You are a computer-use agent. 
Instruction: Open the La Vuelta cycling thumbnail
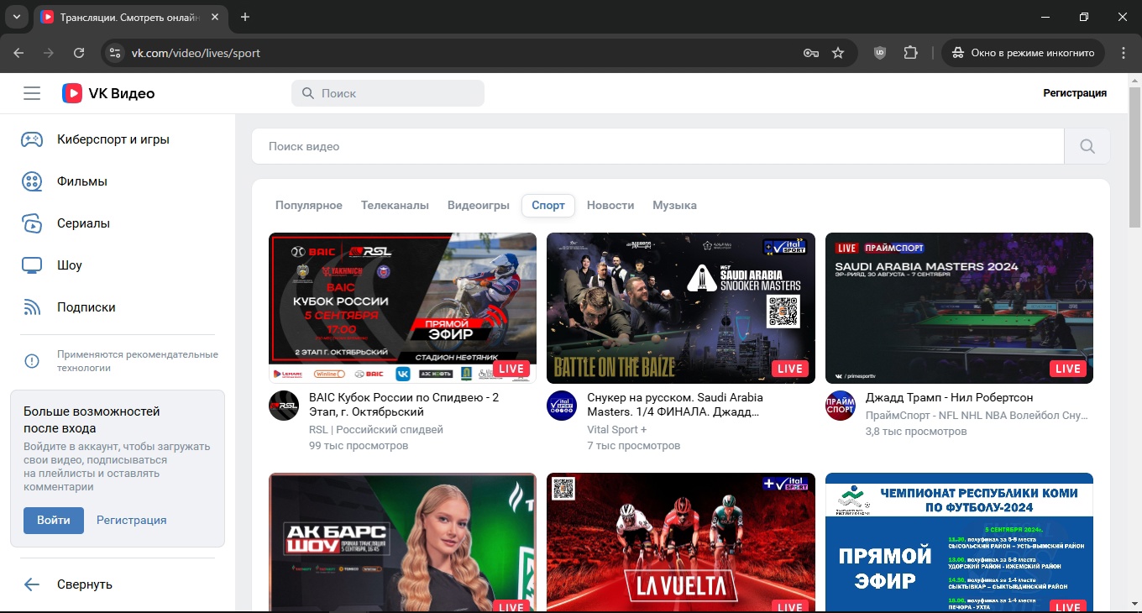[x=681, y=542]
